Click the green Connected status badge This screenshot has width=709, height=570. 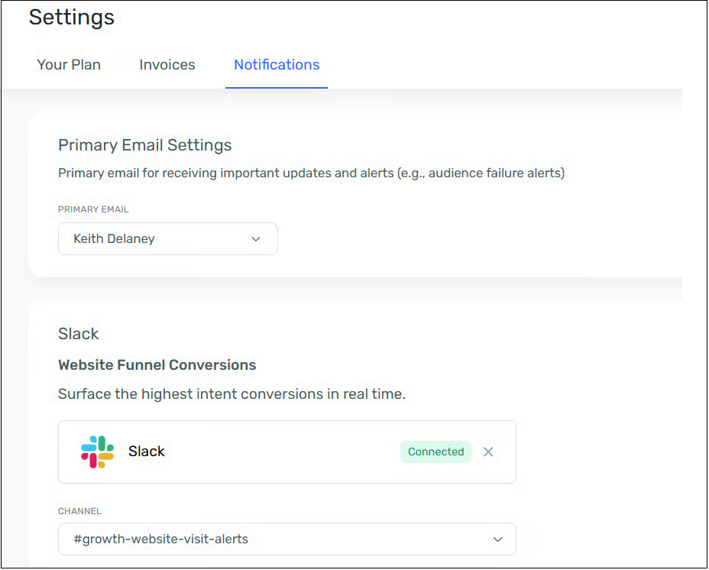(x=435, y=452)
